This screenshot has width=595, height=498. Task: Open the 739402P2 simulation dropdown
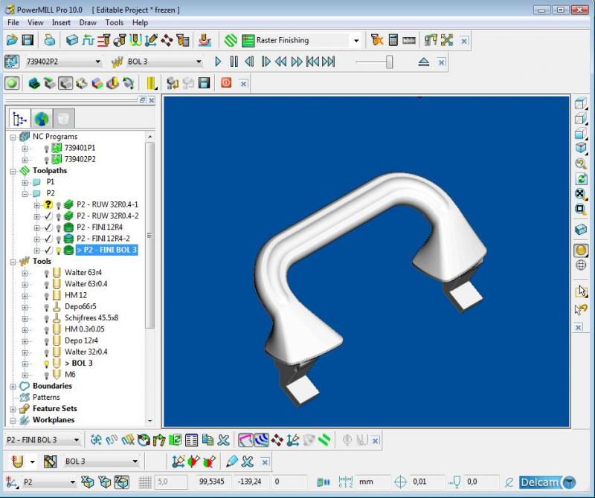point(97,62)
